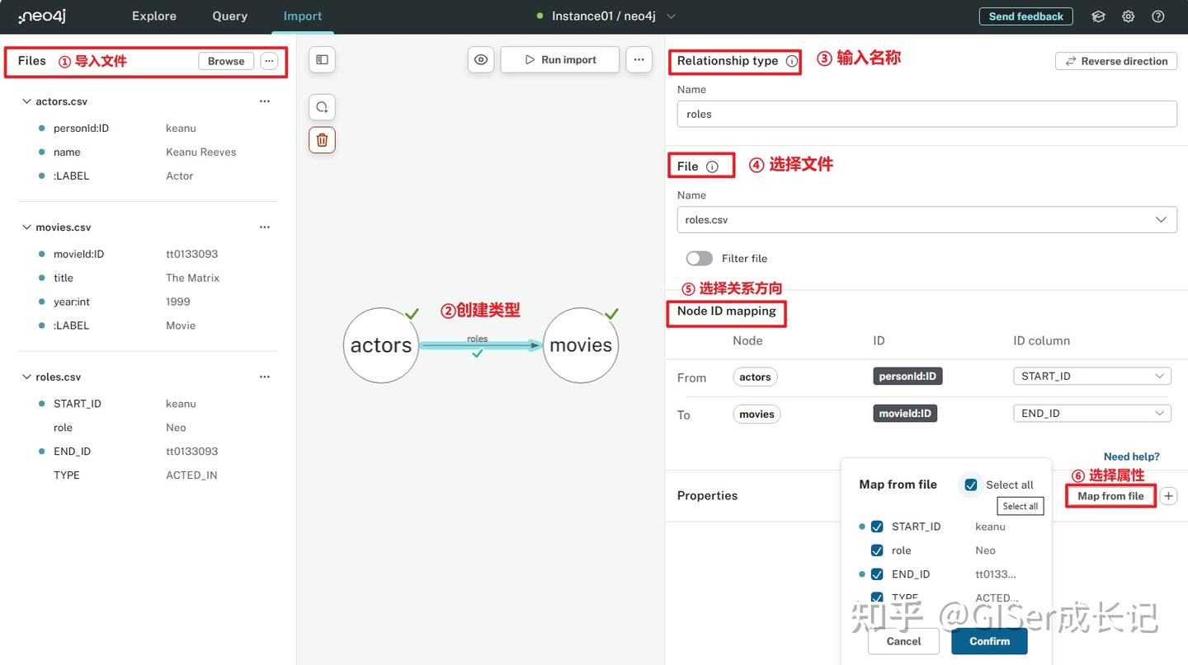Switch to the Query tab

click(x=229, y=16)
